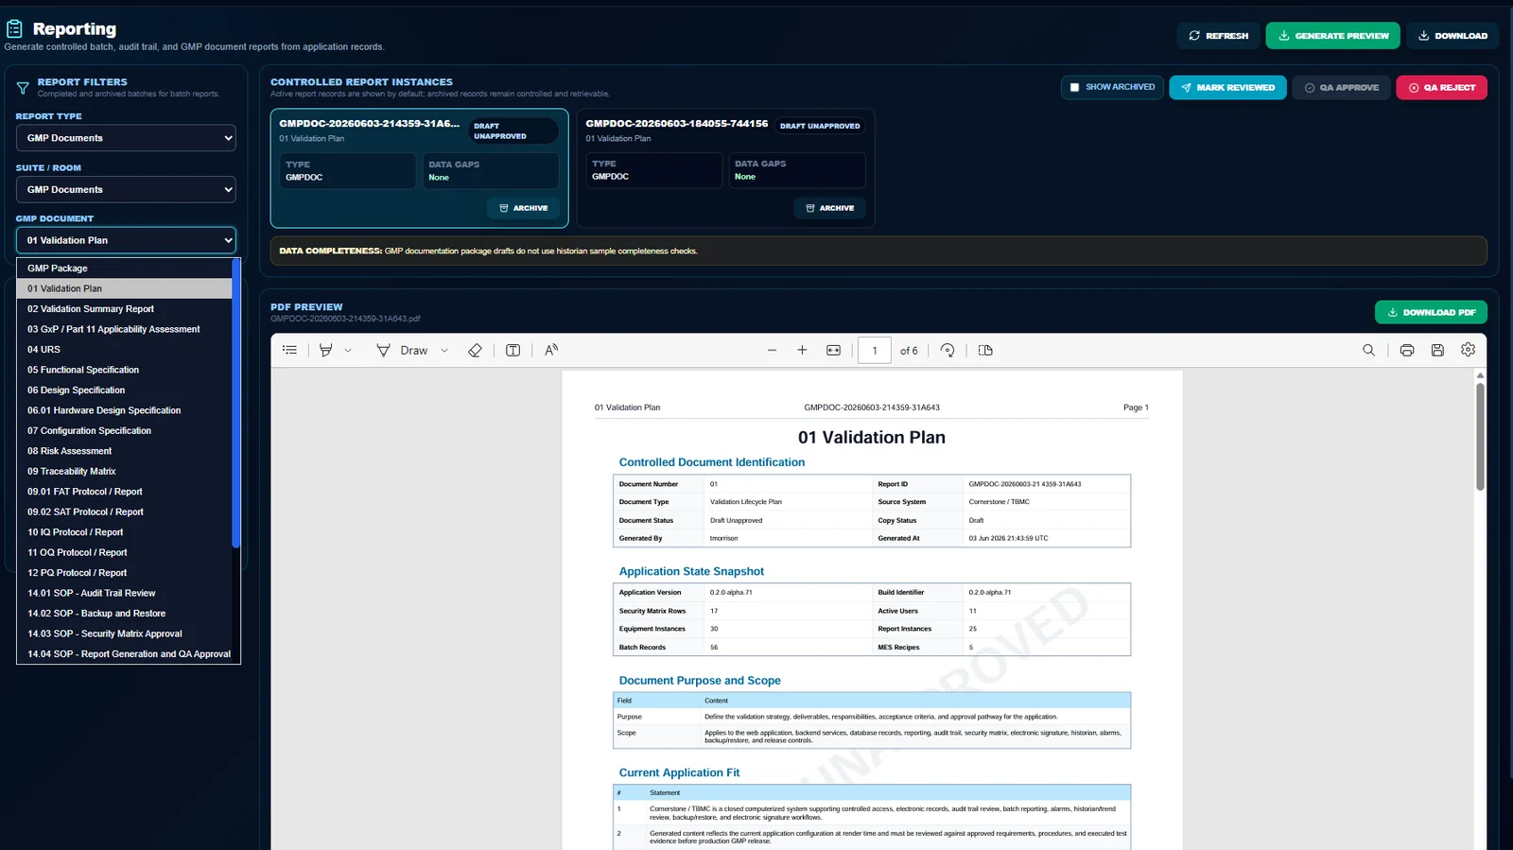Click the Refresh button

point(1218,36)
